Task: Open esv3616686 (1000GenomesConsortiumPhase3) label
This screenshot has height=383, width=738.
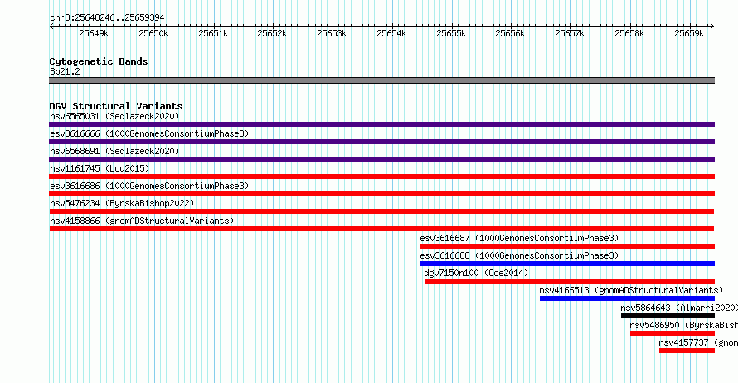Action: click(x=149, y=186)
